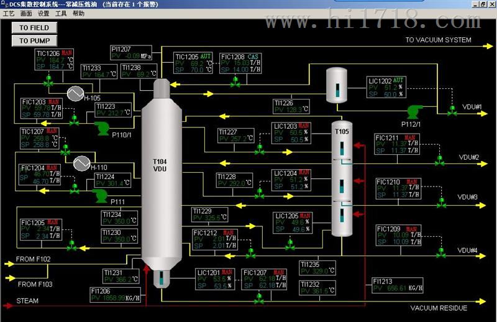The width and height of the screenshot is (497, 322).
Task: Click top level gauge inside T105
Action: 342,149
